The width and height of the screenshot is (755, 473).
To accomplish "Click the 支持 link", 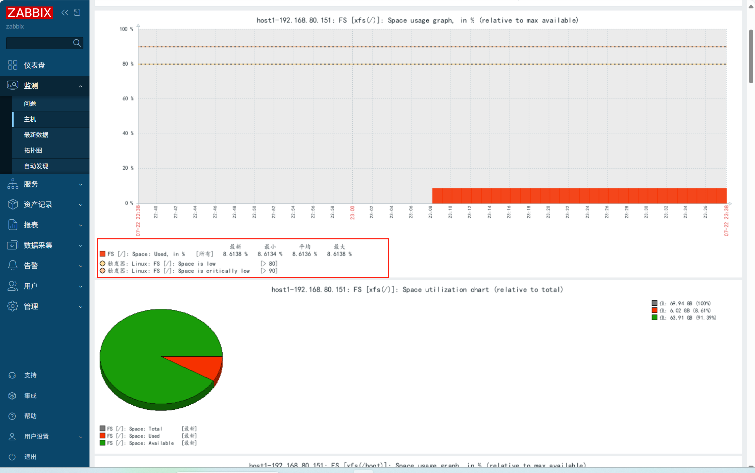I will (x=30, y=375).
